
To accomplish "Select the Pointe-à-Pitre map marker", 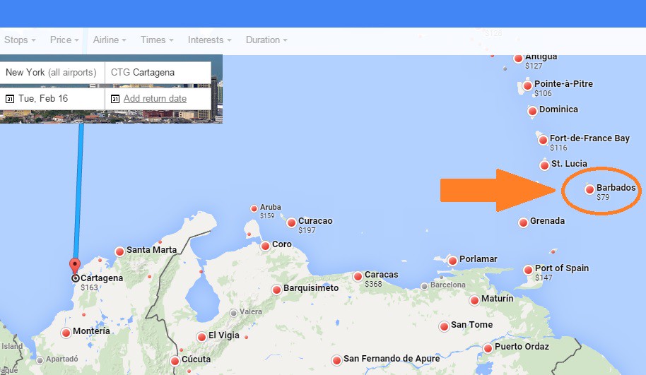I will pos(527,86).
